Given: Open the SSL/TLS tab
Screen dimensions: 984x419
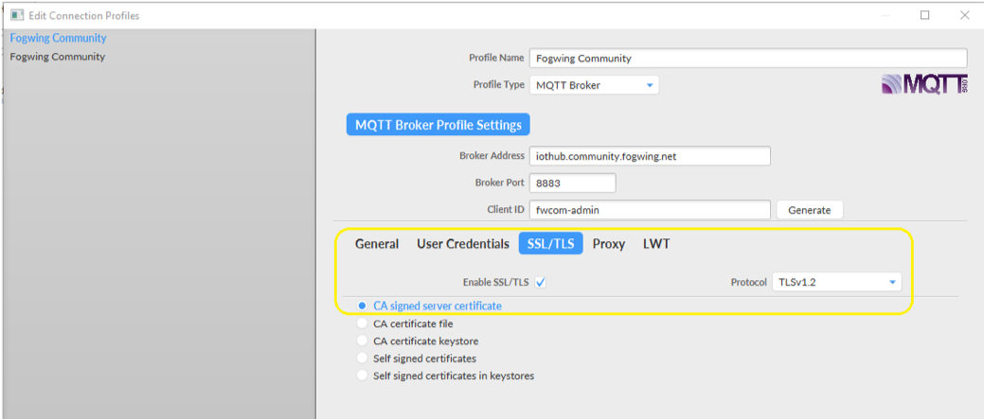Looking at the screenshot, I should tap(551, 244).
